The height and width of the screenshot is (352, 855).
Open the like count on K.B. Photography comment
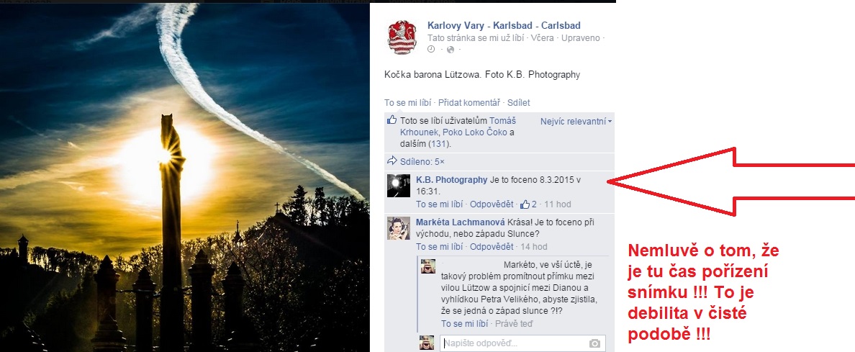point(528,204)
